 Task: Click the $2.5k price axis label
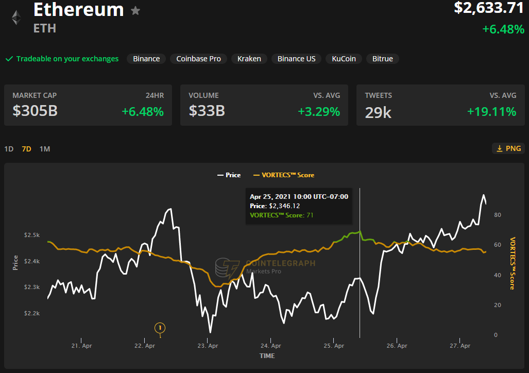point(32,235)
